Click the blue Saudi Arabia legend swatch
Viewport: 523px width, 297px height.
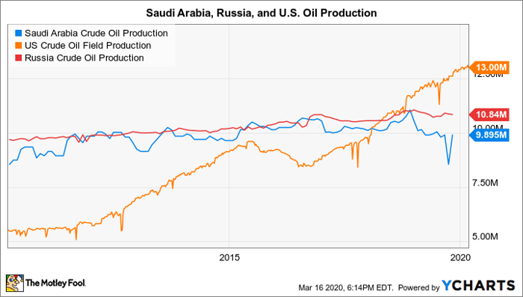point(19,34)
